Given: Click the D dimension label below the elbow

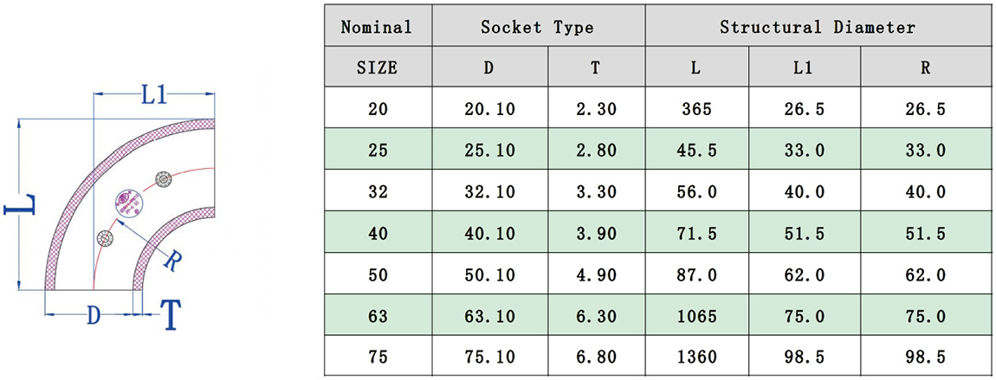Looking at the screenshot, I should [93, 316].
